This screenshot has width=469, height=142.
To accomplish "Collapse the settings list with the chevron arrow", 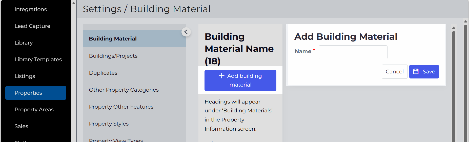I will coord(186,32).
